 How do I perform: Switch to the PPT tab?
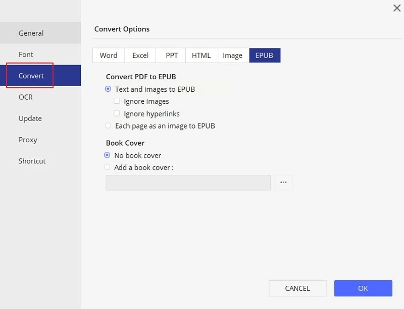[172, 55]
